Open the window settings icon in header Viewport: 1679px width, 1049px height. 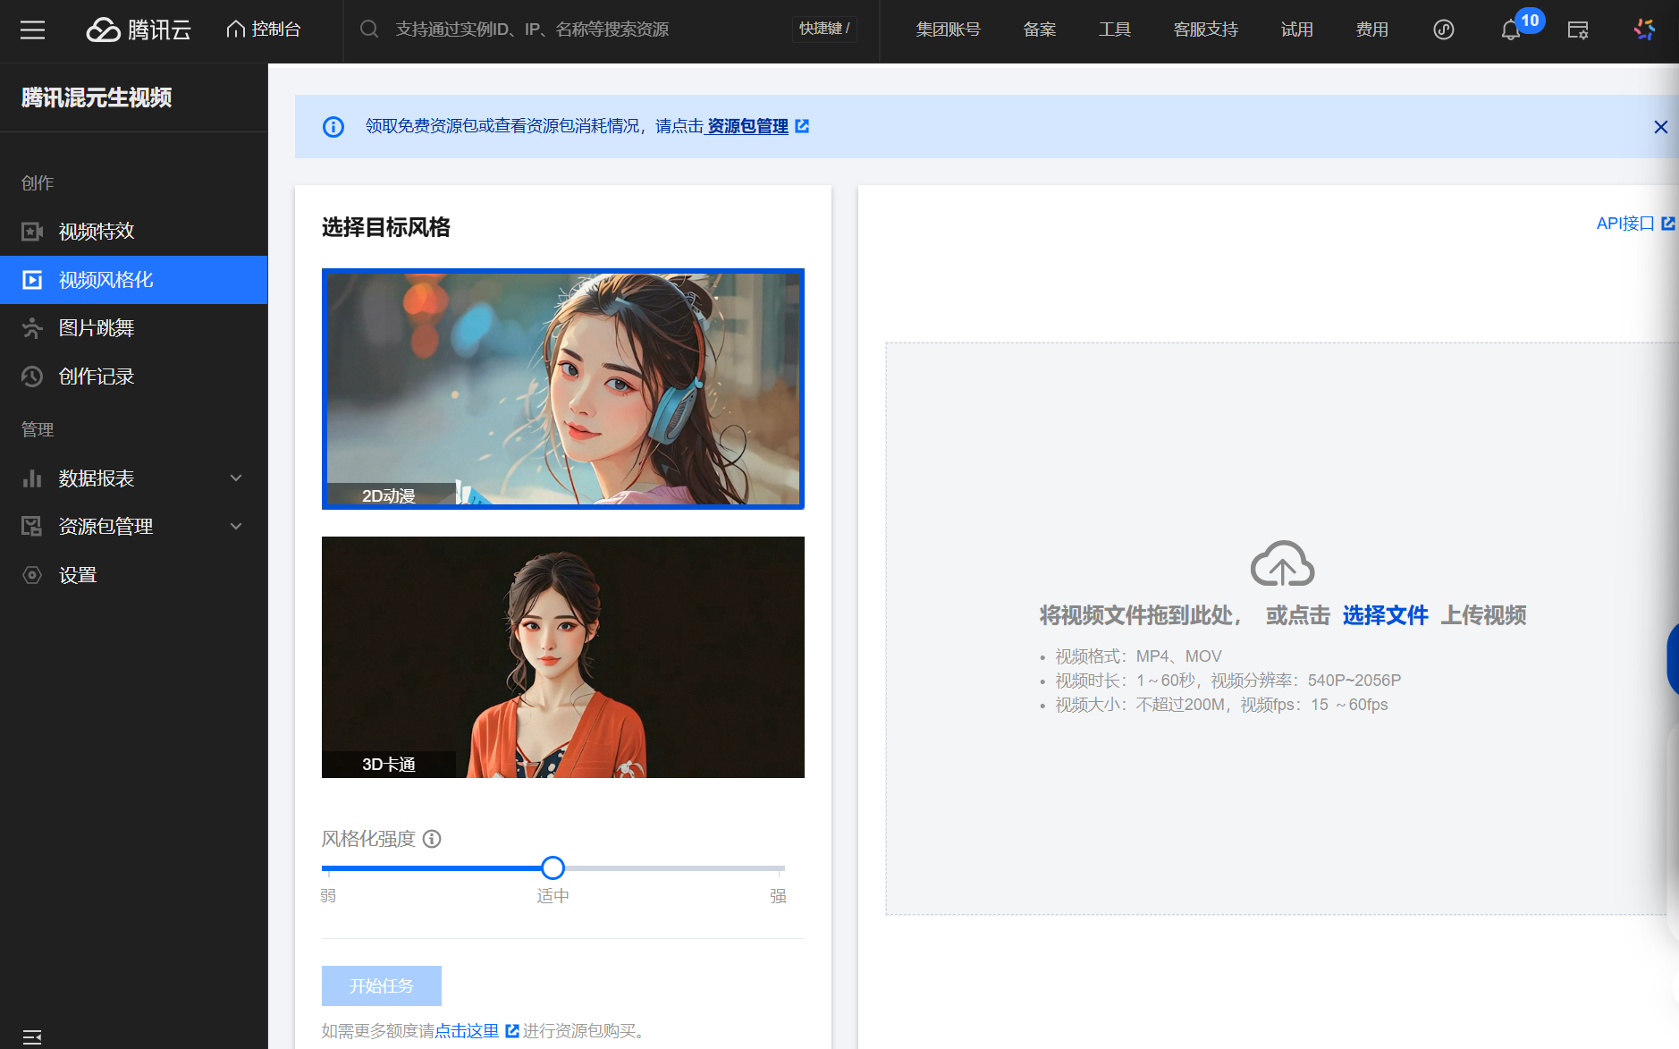(1578, 30)
